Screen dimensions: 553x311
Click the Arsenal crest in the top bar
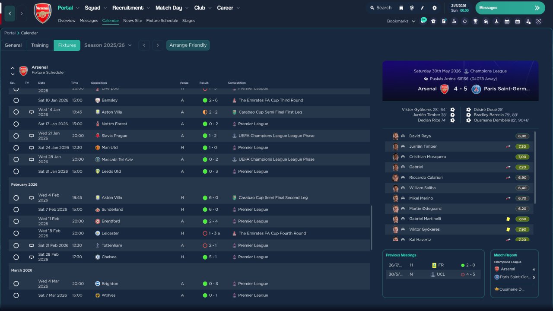[x=42, y=13]
